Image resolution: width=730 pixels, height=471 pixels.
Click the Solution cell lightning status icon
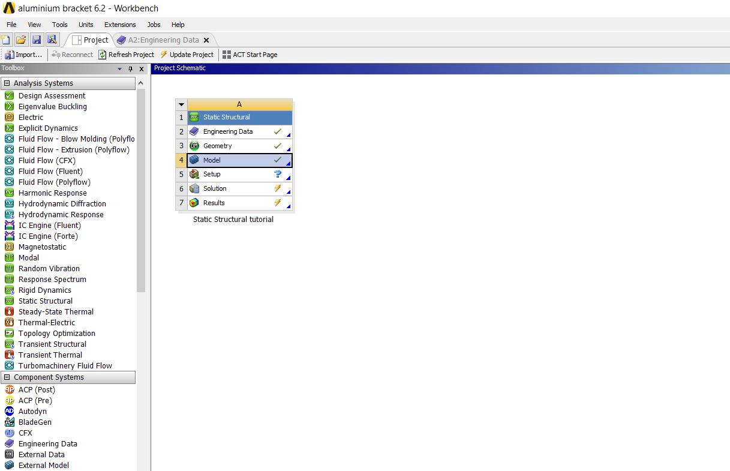point(278,188)
